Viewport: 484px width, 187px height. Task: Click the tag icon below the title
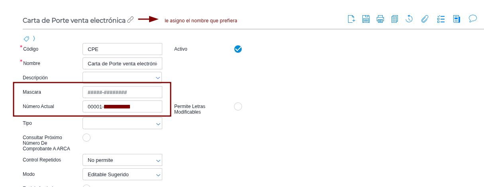(x=26, y=39)
